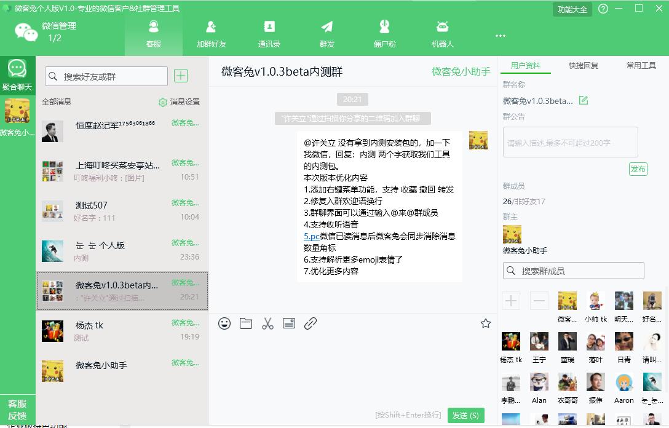669x428 pixels.
Task: Click the star favorite icon in chat toolbar
Action: pos(486,323)
